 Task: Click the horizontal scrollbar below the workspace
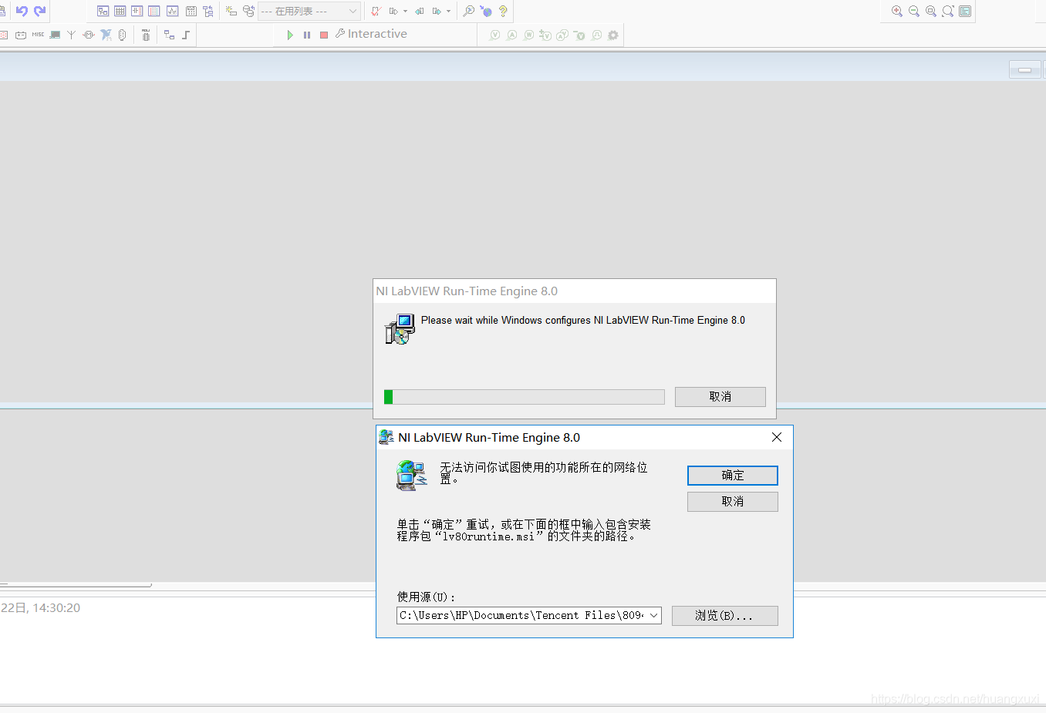(76, 585)
